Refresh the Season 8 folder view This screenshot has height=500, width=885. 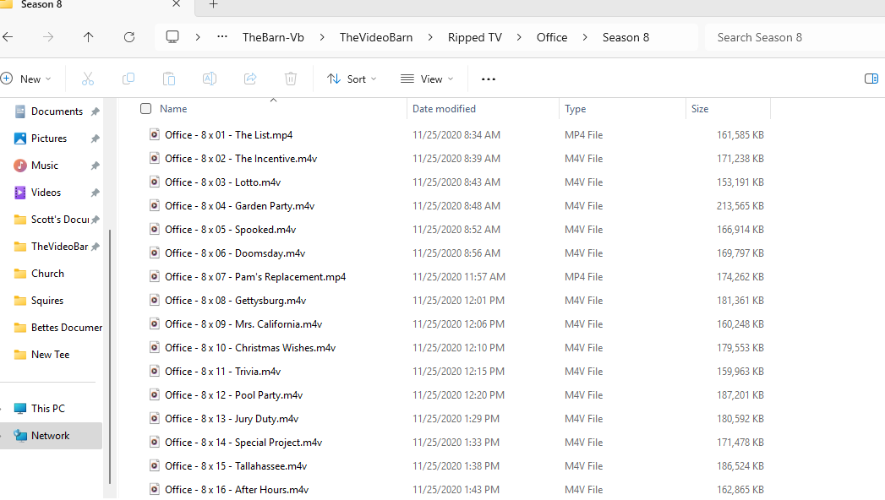pyautogui.click(x=129, y=37)
